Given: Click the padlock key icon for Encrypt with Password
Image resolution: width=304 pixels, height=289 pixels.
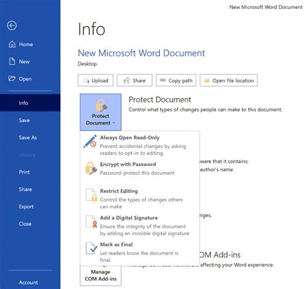Looking at the screenshot, I should [91, 169].
